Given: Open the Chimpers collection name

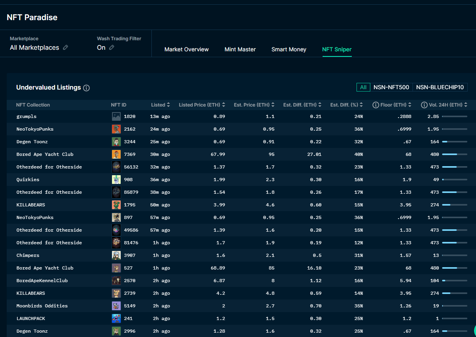Looking at the screenshot, I should pos(28,255).
